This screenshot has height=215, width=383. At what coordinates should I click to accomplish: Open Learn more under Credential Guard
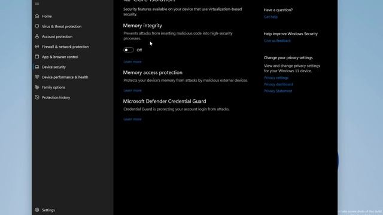[x=132, y=119]
